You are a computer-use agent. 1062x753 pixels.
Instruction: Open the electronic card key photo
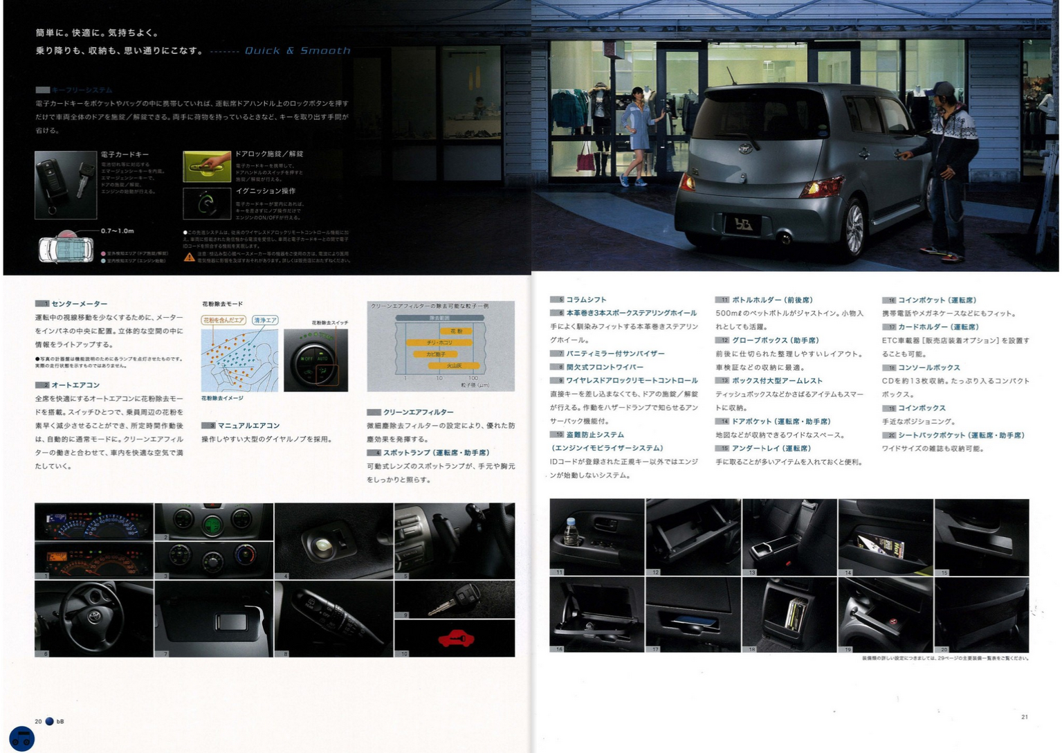[x=66, y=185]
